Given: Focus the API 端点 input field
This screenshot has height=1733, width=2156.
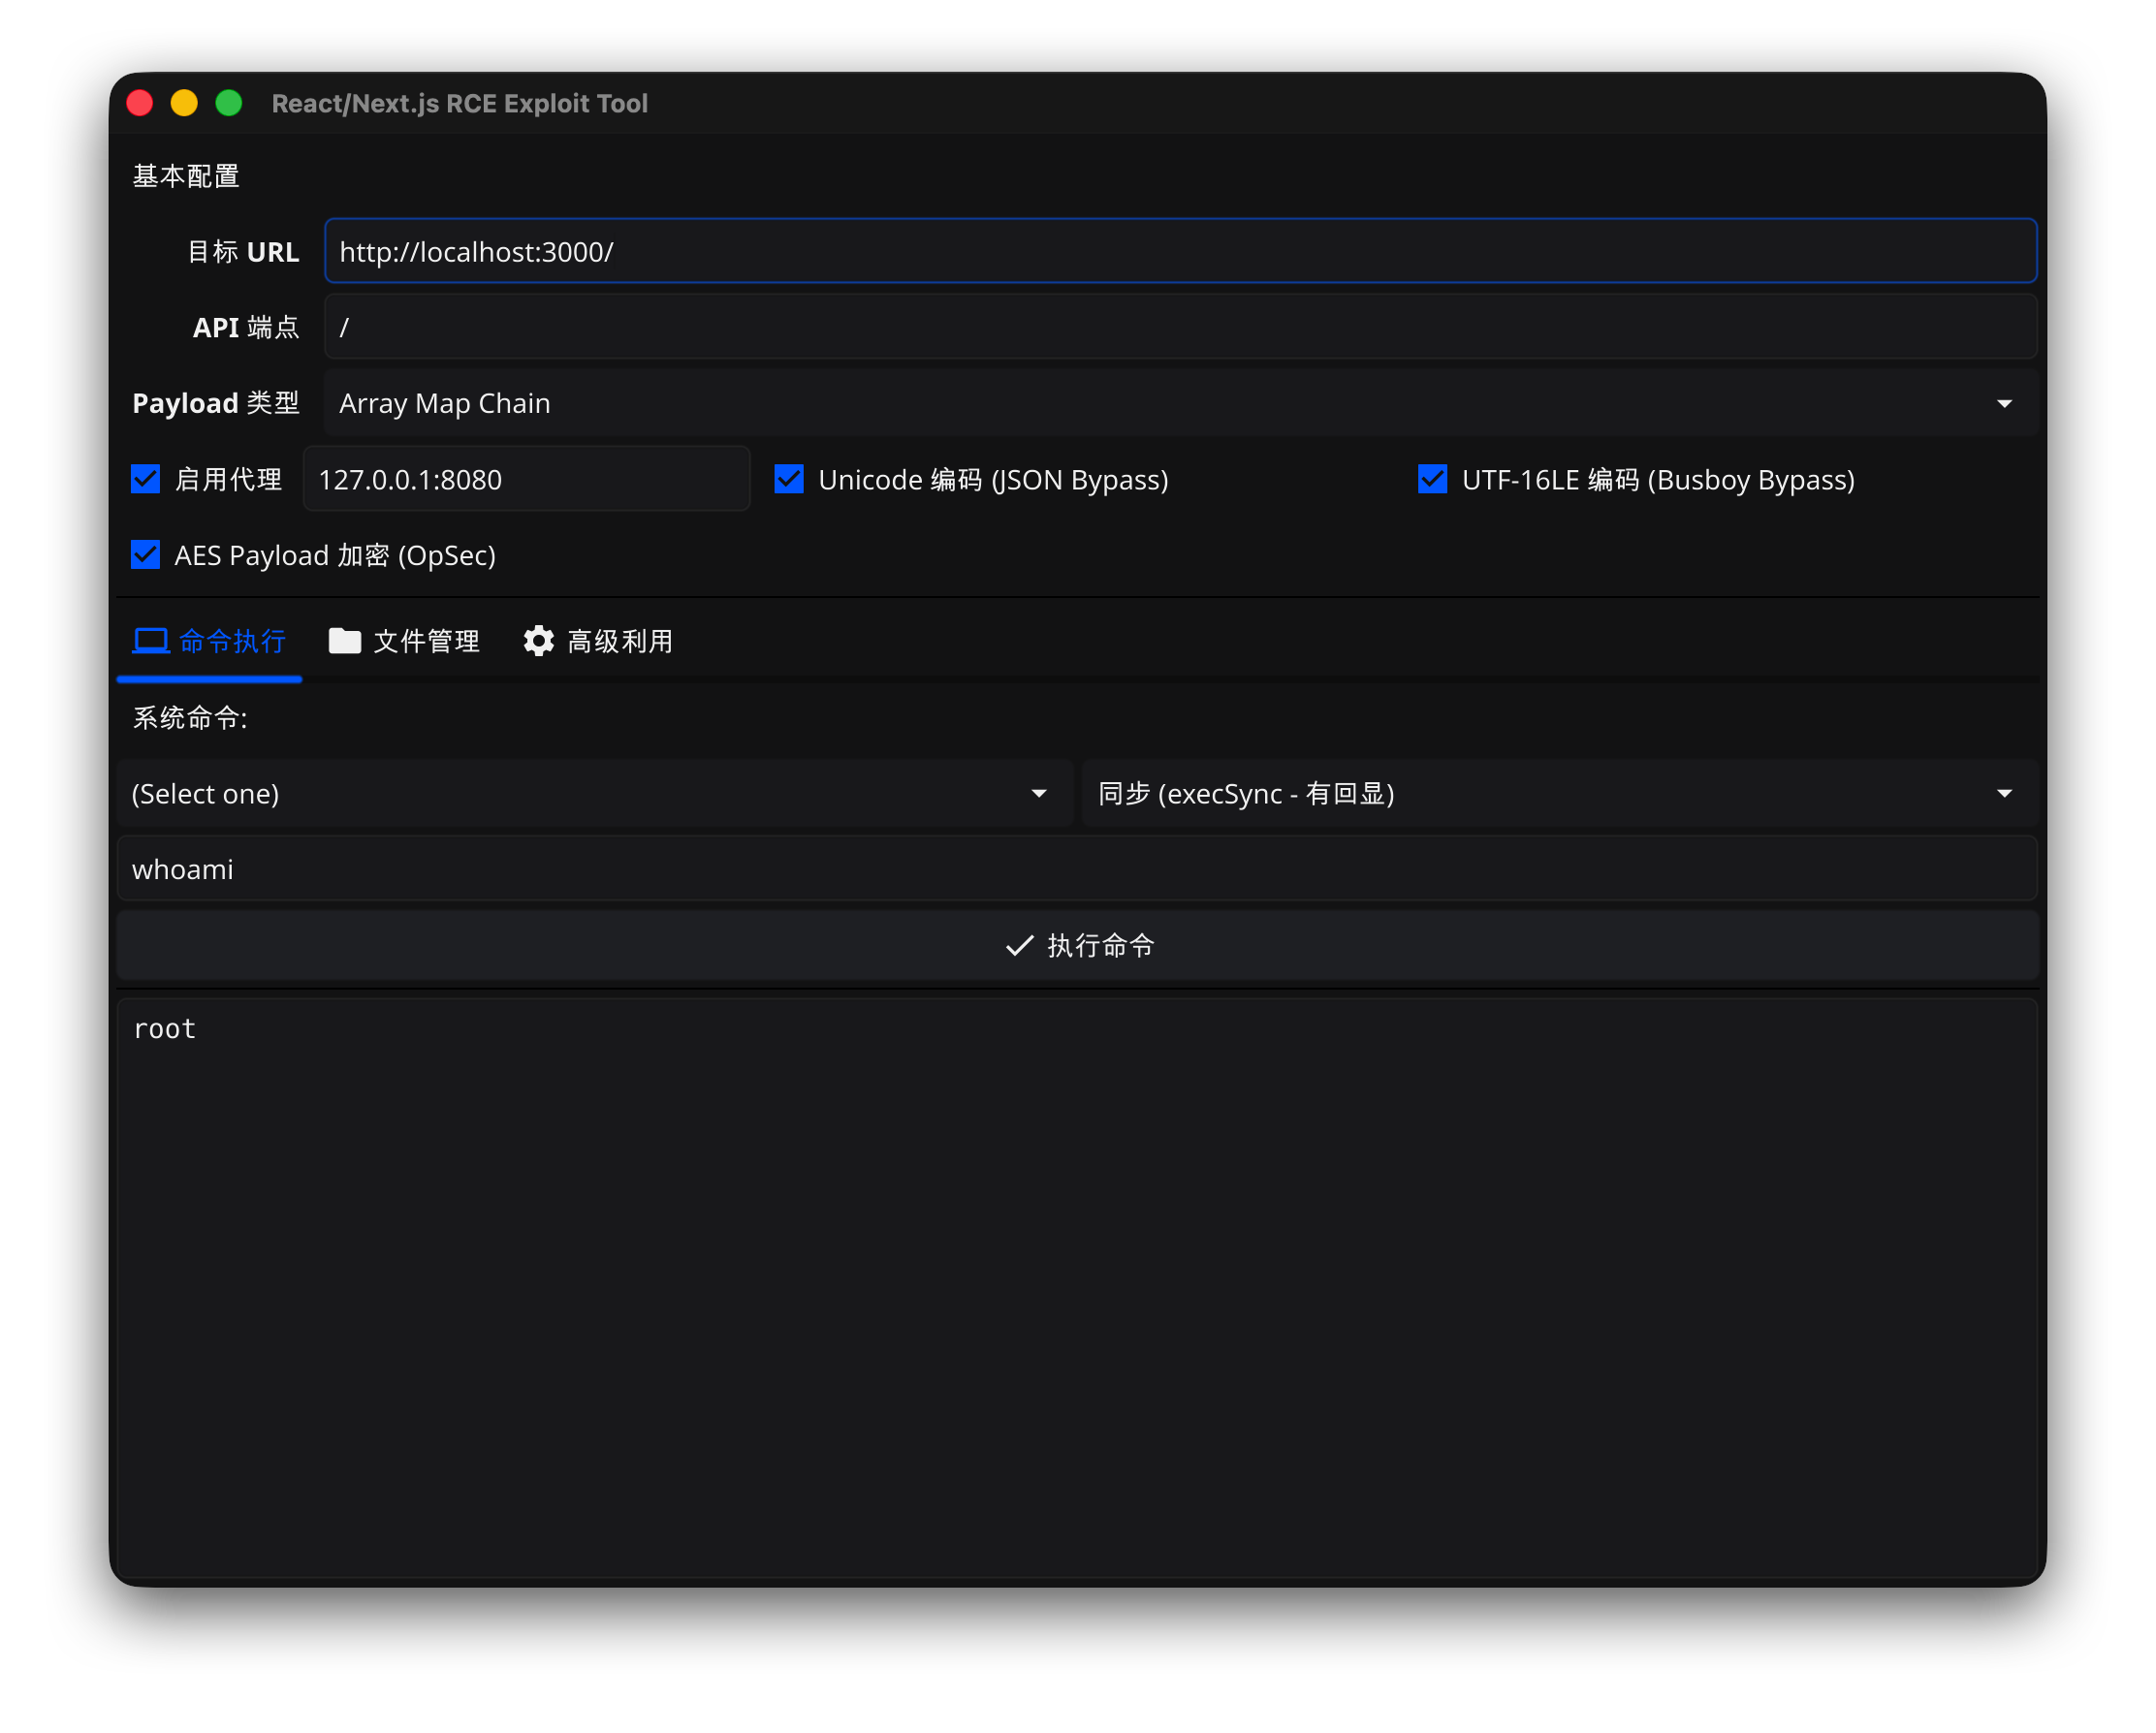Looking at the screenshot, I should click(1180, 327).
